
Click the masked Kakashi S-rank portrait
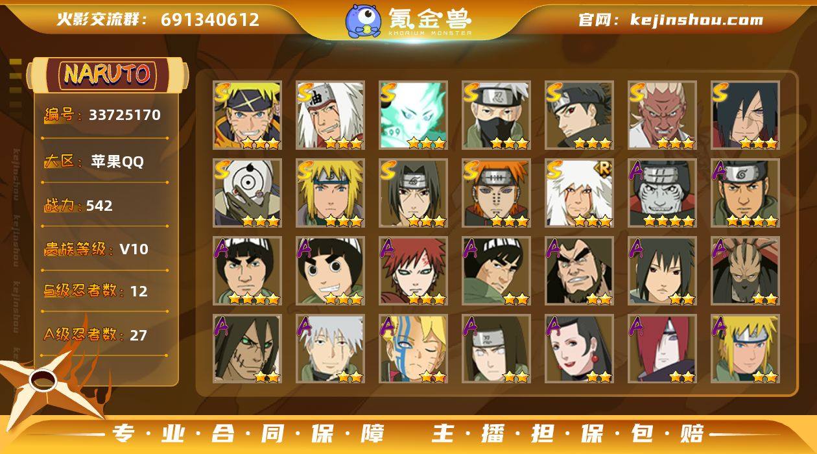496,115
